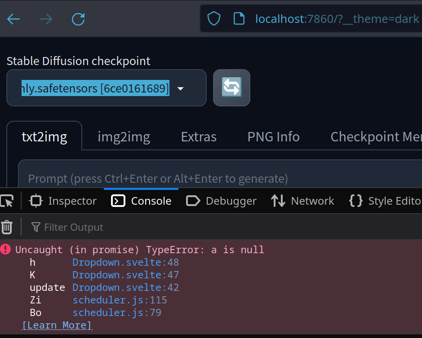Click the red error badge in console
Image resolution: width=422 pixels, height=338 pixels.
[5, 250]
